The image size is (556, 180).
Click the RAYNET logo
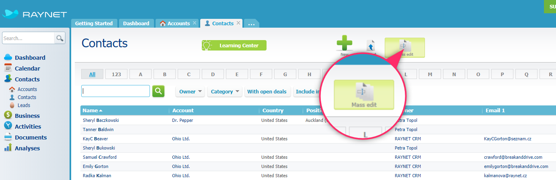click(x=34, y=14)
